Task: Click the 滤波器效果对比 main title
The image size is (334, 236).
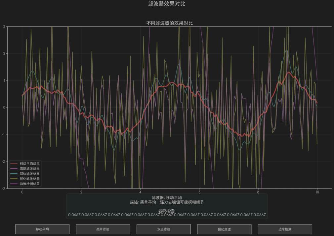Action: click(x=167, y=4)
